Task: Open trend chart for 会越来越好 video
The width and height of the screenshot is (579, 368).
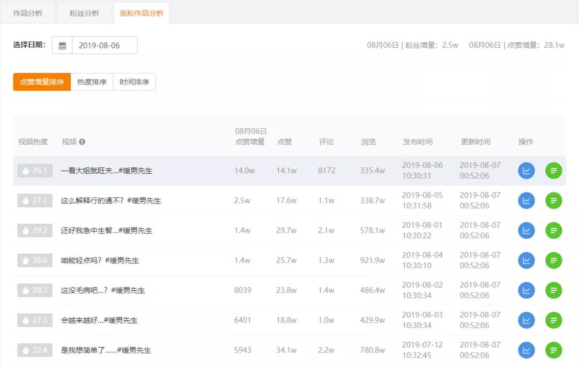Action: click(x=526, y=320)
